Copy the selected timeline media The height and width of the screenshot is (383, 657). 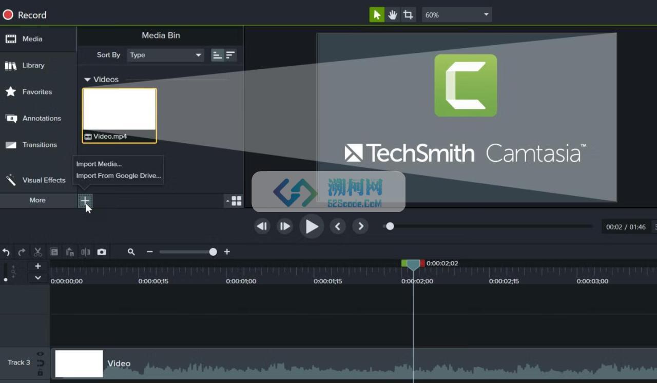(x=54, y=252)
